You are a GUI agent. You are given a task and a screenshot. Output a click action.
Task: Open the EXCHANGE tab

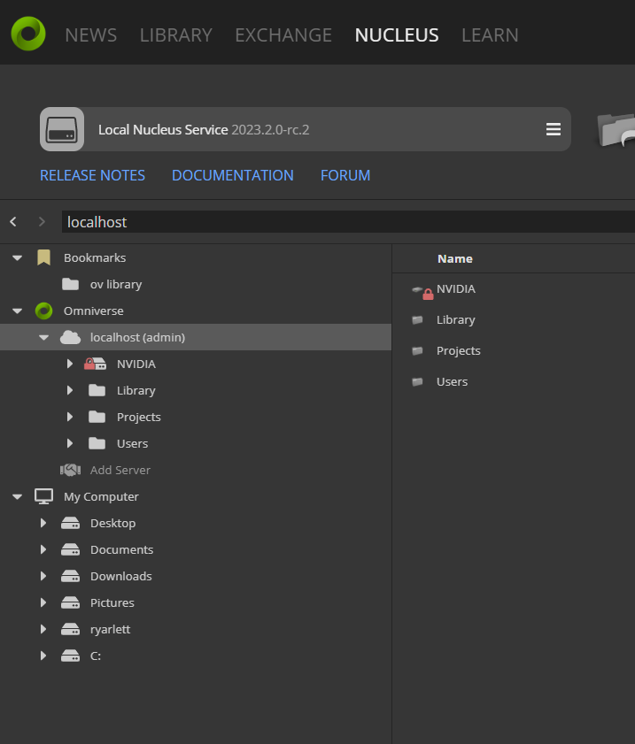(283, 35)
